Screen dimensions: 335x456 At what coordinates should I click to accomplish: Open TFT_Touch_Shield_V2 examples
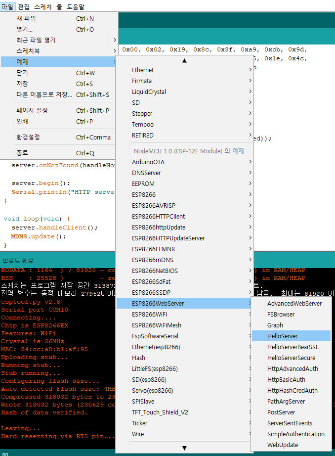[185, 412]
